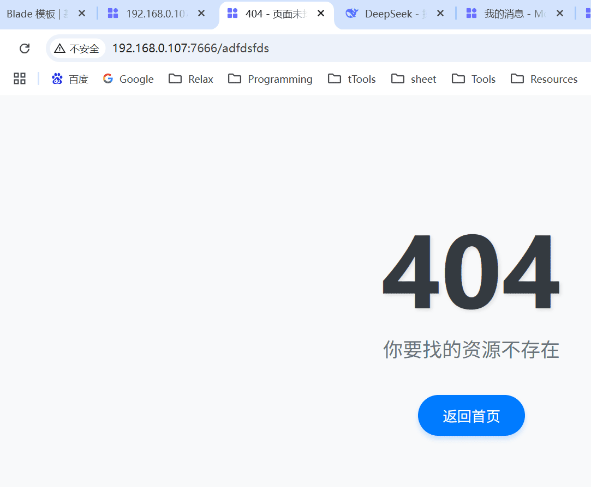Open the sheet bookmark folder
591x487 pixels.
coord(414,79)
